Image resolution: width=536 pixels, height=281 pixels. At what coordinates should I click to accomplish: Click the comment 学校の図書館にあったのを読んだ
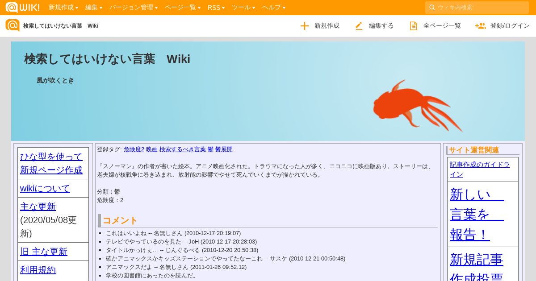point(151,276)
